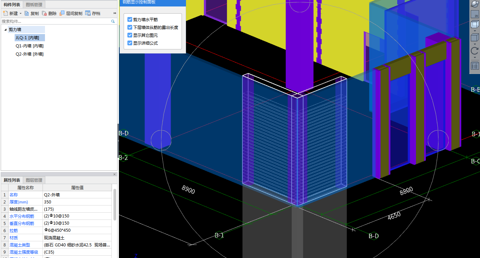The image size is (480, 258).
Task: Open the 新建 dropdown arrow
Action: click(x=20, y=14)
